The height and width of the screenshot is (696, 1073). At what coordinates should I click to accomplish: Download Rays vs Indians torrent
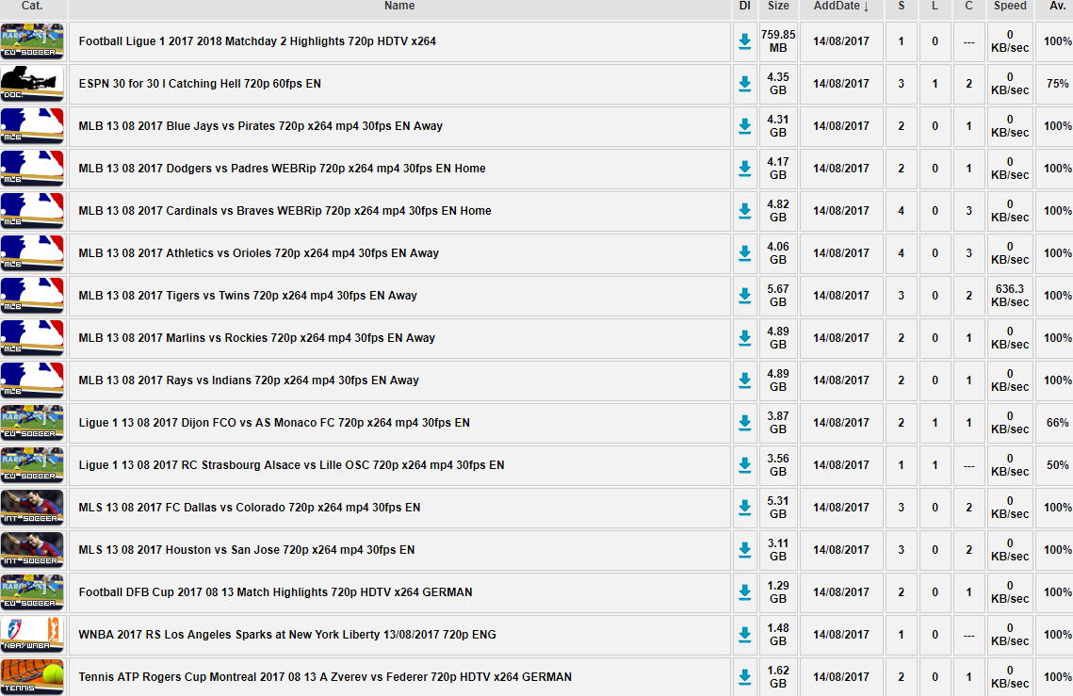[744, 381]
